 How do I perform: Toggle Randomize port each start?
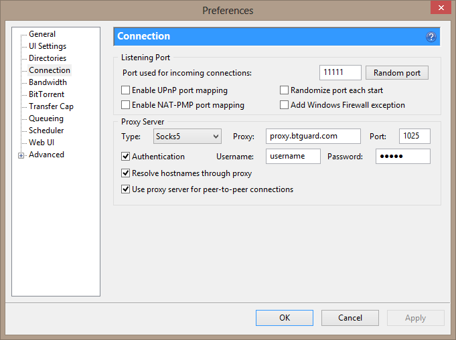pos(285,90)
